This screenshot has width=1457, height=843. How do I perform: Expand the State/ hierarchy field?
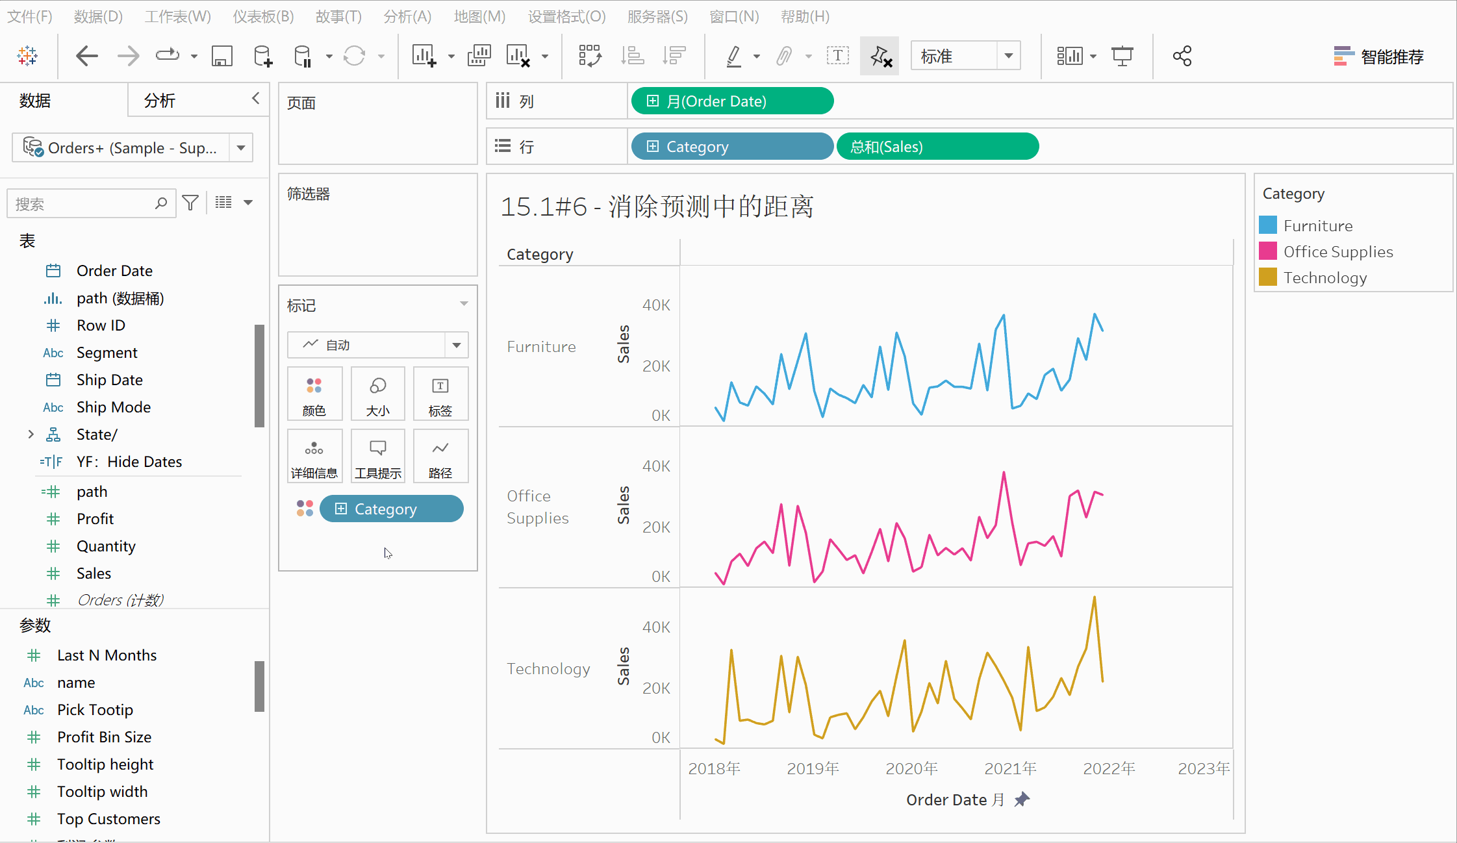31,434
